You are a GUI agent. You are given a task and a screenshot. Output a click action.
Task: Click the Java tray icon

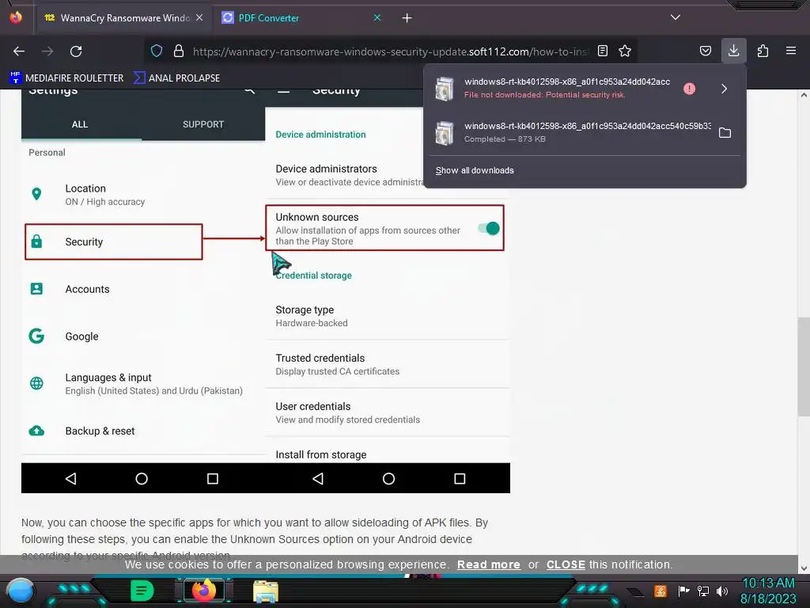(660, 591)
